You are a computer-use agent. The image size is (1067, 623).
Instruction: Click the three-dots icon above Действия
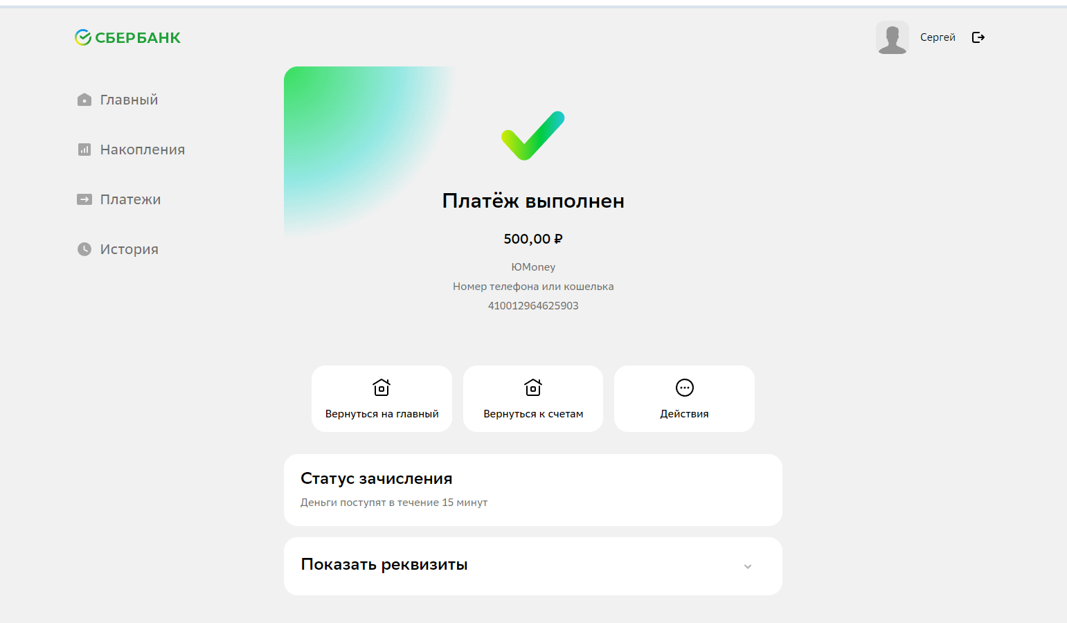[x=685, y=388]
